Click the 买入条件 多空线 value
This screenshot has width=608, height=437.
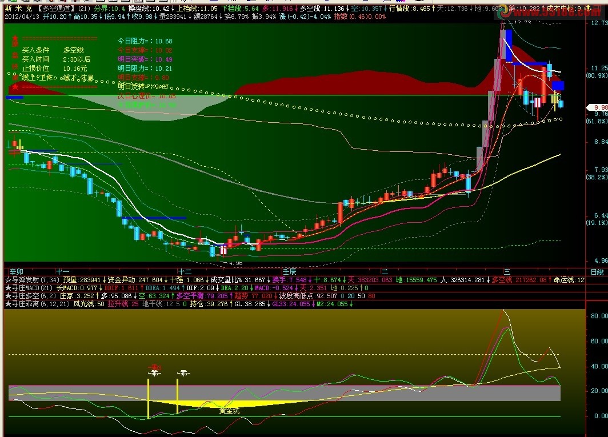(x=74, y=50)
